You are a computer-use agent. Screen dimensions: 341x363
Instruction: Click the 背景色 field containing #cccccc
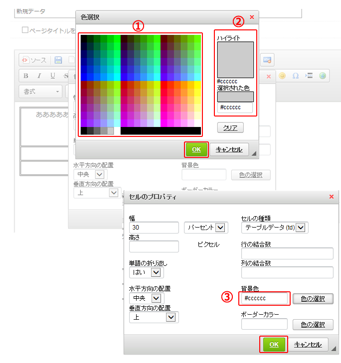(264, 298)
